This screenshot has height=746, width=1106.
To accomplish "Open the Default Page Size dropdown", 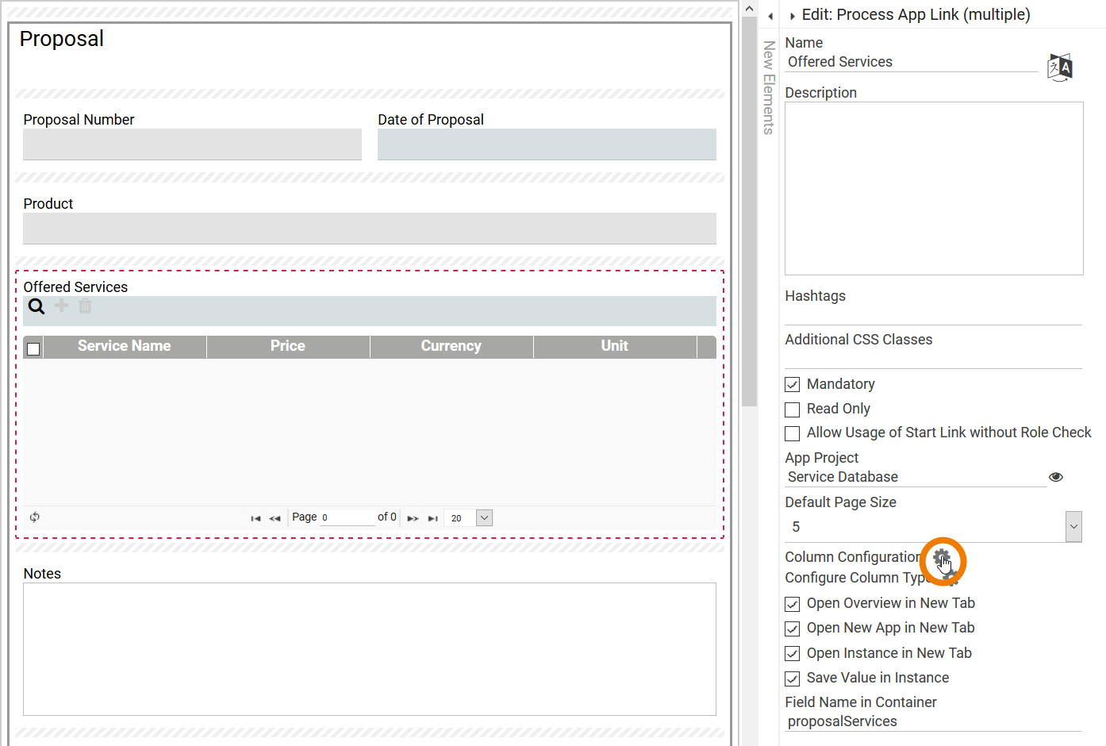I will [x=1074, y=526].
